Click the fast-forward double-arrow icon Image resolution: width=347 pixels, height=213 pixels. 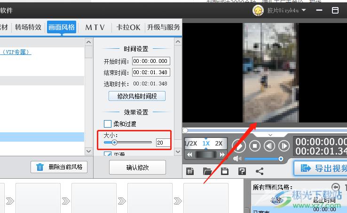pyautogui.click(x=222, y=155)
